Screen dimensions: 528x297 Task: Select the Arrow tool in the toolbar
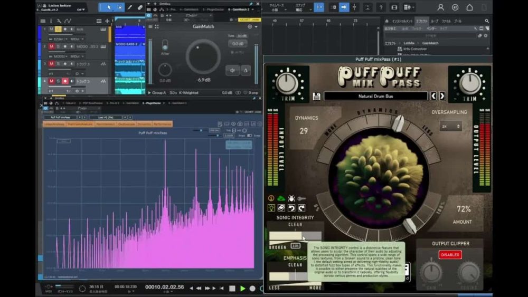tap(108, 7)
